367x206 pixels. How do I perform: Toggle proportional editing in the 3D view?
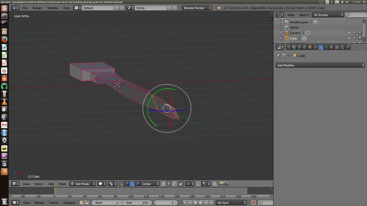(x=188, y=184)
